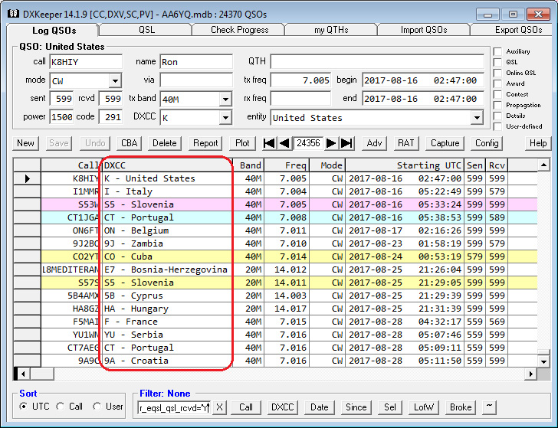Click the Broke filter button
Screen dimensions: 558x428
[461, 407]
